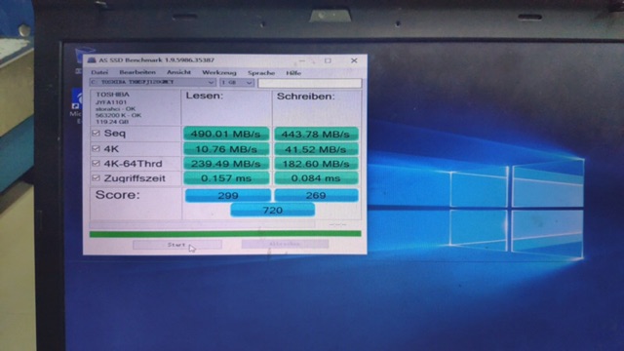Click the 4K write result 41.52 MB/s

(316, 149)
